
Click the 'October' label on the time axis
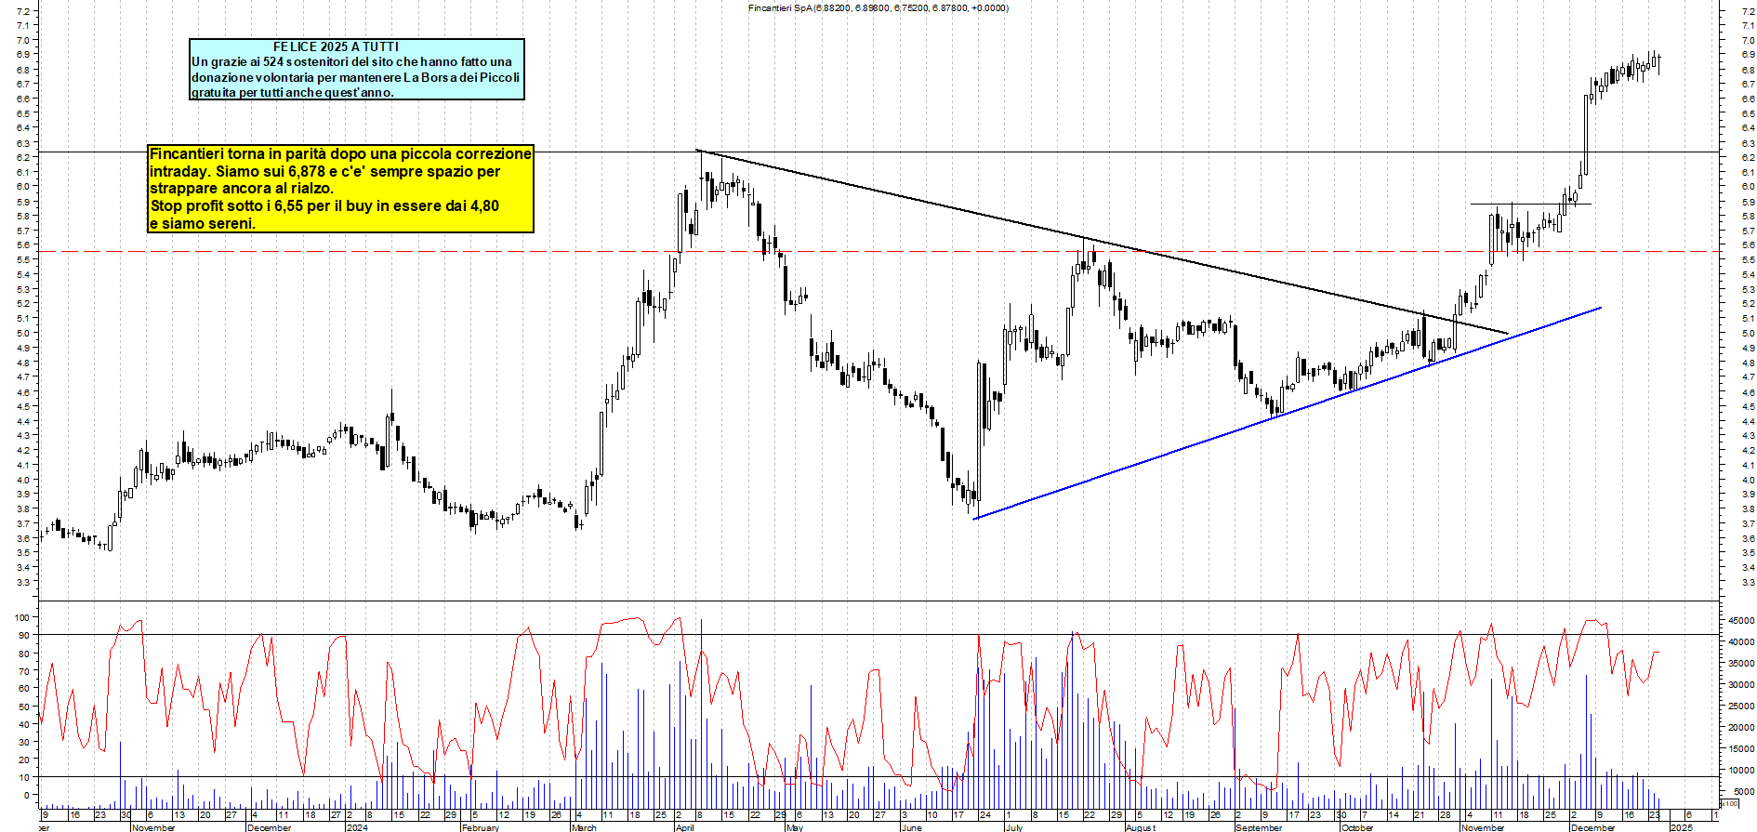tap(1357, 827)
